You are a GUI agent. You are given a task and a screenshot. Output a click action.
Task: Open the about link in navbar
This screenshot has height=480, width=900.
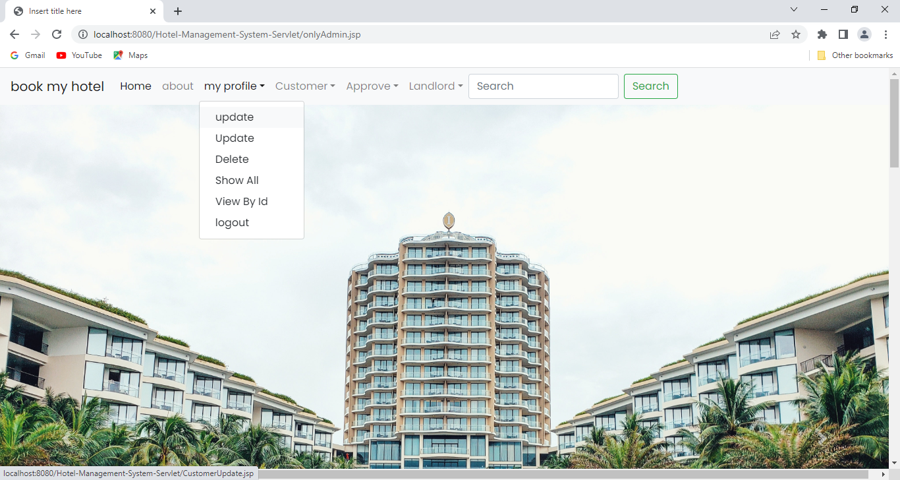click(x=178, y=86)
